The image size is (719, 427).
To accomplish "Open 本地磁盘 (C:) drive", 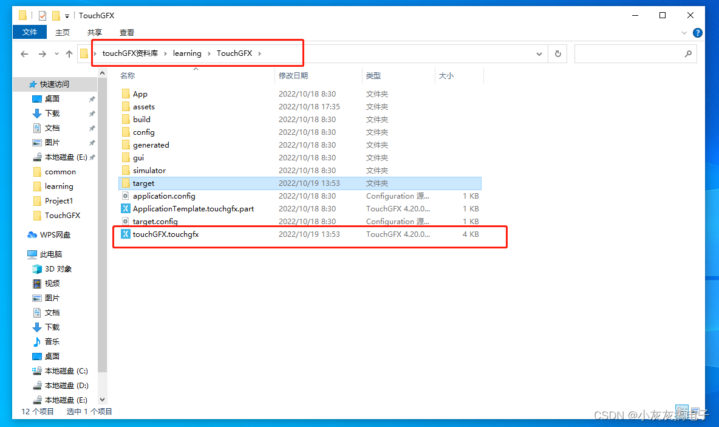I will [x=66, y=371].
